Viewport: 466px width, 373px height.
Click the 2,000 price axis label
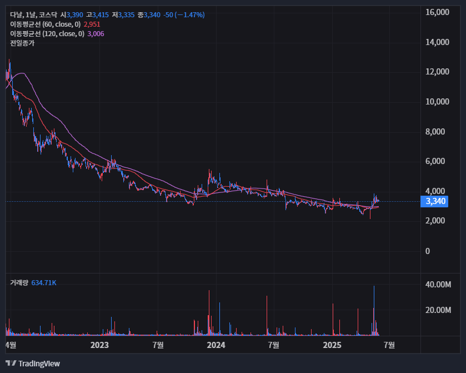[435, 221]
